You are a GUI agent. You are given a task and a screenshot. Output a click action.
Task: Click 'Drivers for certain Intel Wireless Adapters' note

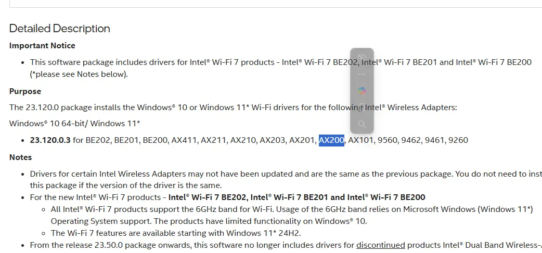286,174
